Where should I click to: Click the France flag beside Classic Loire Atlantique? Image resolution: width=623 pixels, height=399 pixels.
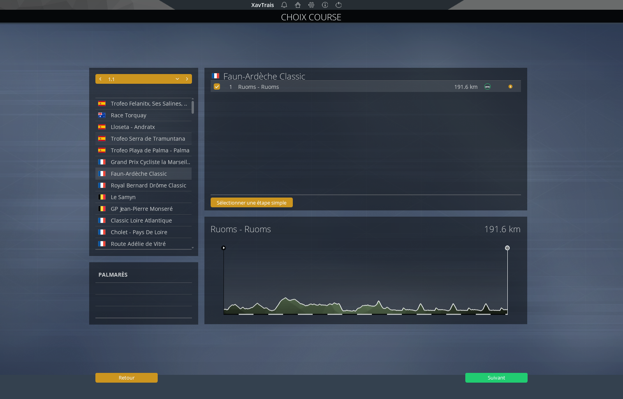click(x=102, y=221)
